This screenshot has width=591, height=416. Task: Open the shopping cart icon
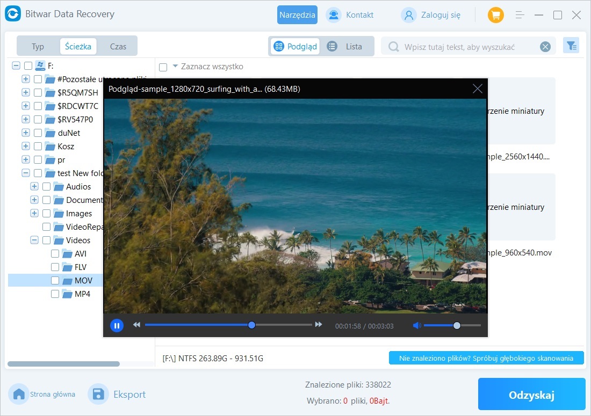coord(495,15)
